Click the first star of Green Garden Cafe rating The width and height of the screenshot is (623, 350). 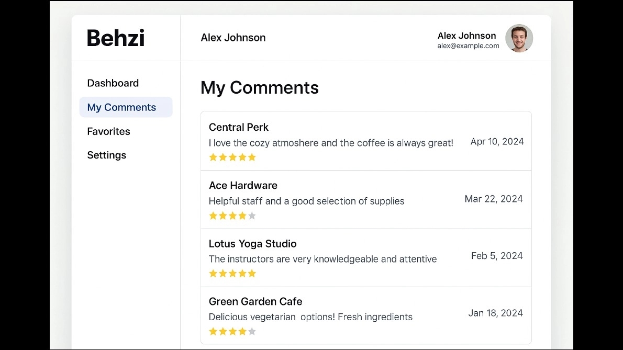coord(213,331)
